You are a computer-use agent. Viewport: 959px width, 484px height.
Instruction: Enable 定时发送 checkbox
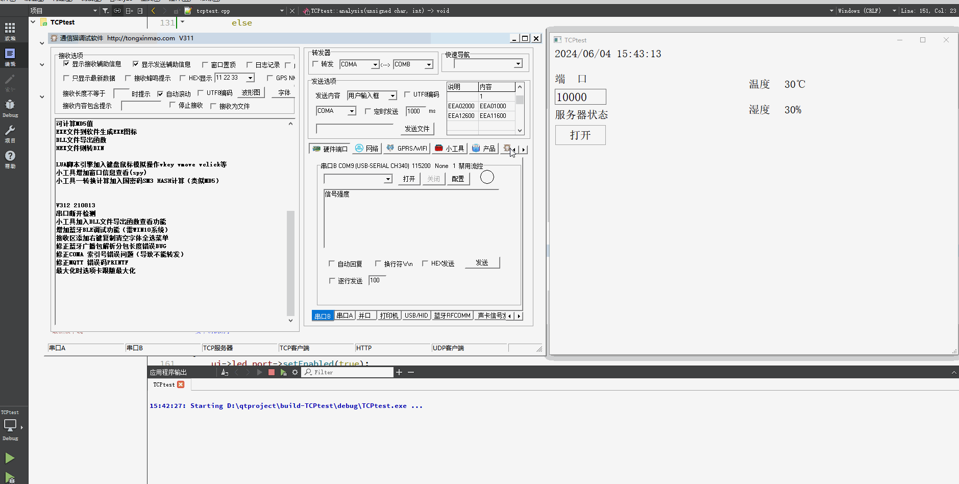coord(367,111)
